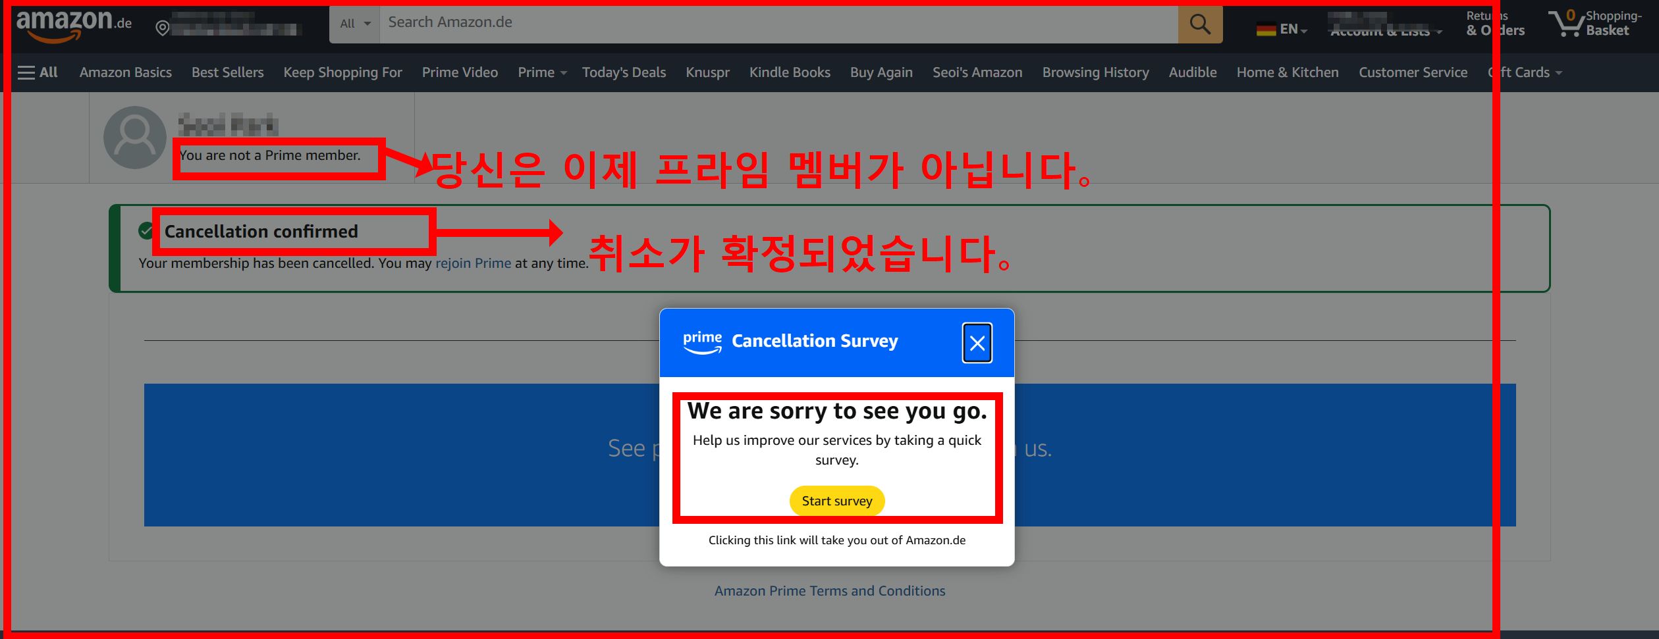Click the delivery location pin icon
The height and width of the screenshot is (639, 1659).
(x=162, y=28)
